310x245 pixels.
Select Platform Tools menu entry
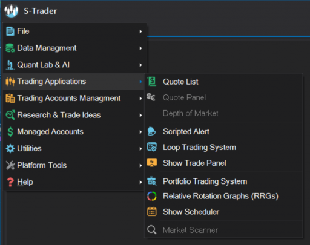pyautogui.click(x=74, y=165)
